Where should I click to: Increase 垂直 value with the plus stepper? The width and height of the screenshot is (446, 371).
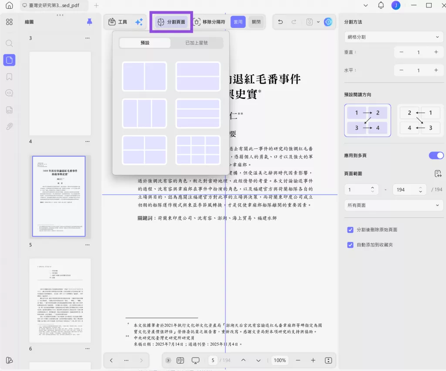pos(436,52)
